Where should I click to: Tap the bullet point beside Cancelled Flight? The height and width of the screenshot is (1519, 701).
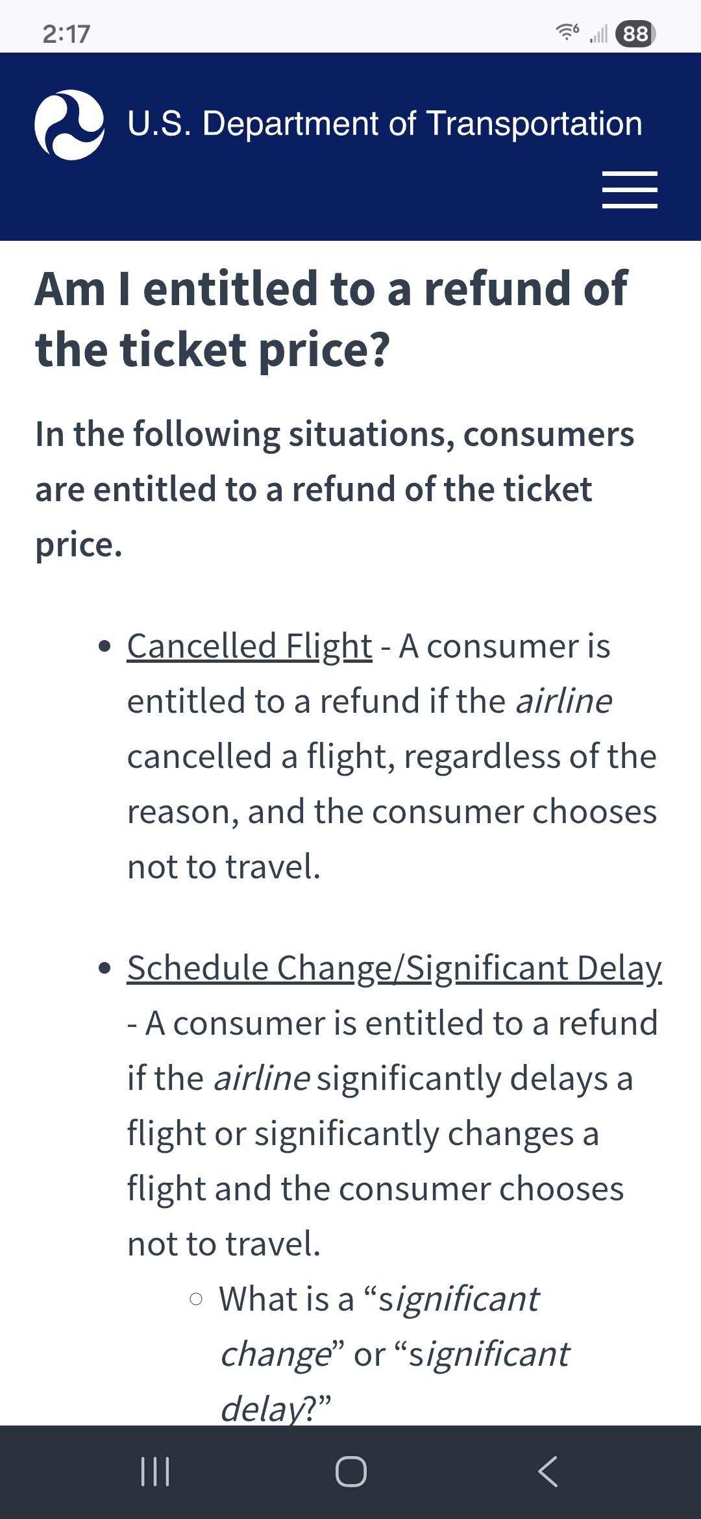pos(105,647)
